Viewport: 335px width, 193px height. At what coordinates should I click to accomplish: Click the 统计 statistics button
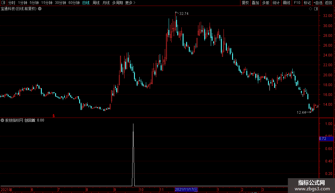276,3
